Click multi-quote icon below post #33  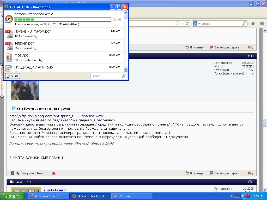coord(251,173)
